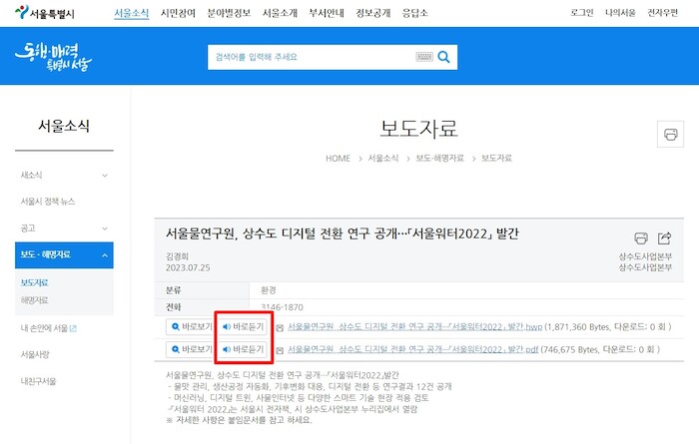The width and height of the screenshot is (699, 444).
Task: Expand the 공고 sidebar section
Action: coord(105,227)
